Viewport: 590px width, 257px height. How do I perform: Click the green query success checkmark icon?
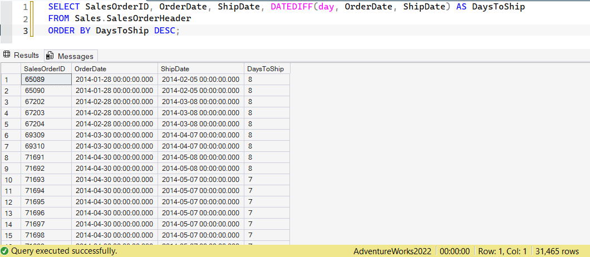[x=4, y=251]
